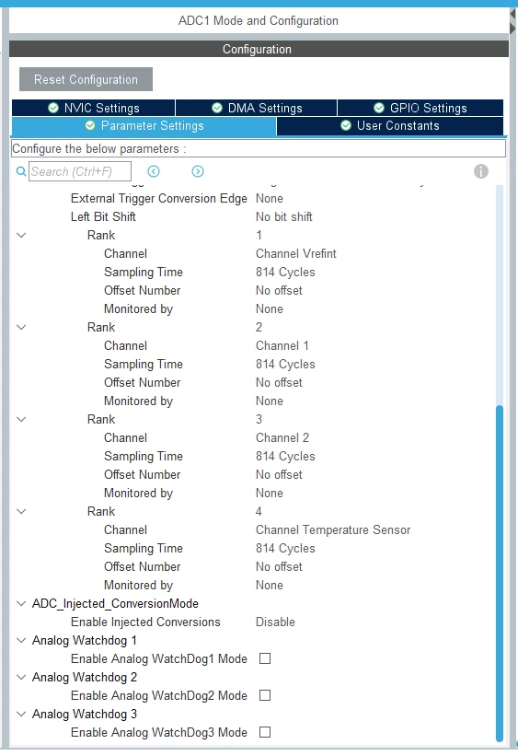Change Rank 4 Sampling Time value
Image resolution: width=518 pixels, height=756 pixels.
285,548
